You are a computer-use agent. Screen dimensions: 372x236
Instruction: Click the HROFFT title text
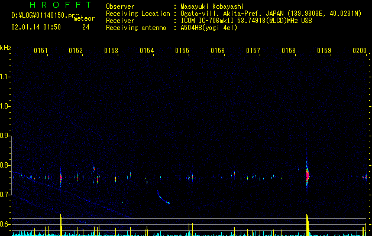point(61,5)
